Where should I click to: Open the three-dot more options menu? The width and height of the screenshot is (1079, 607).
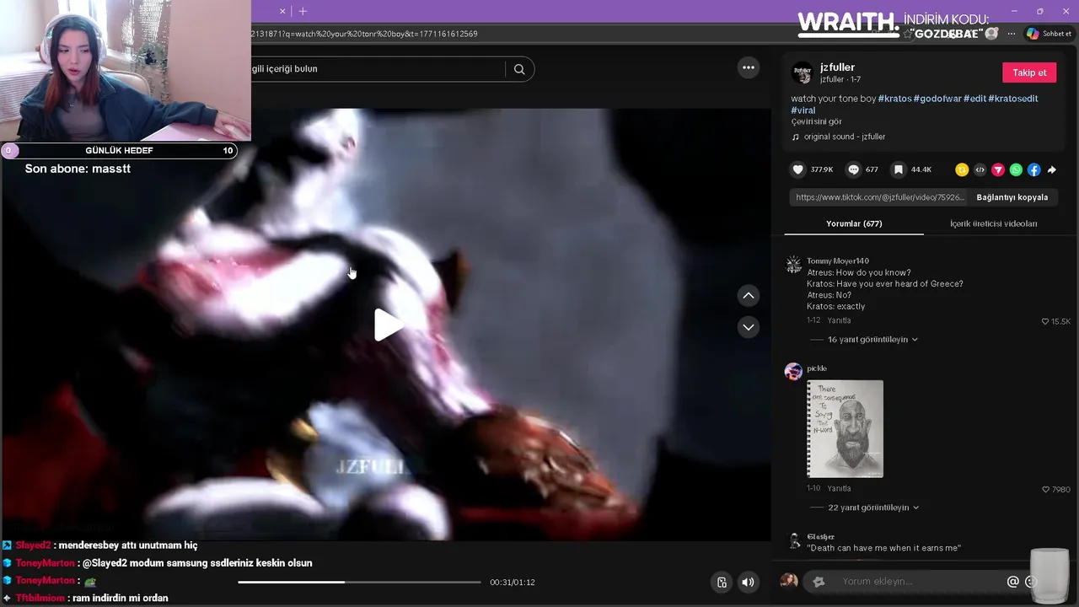click(x=748, y=67)
